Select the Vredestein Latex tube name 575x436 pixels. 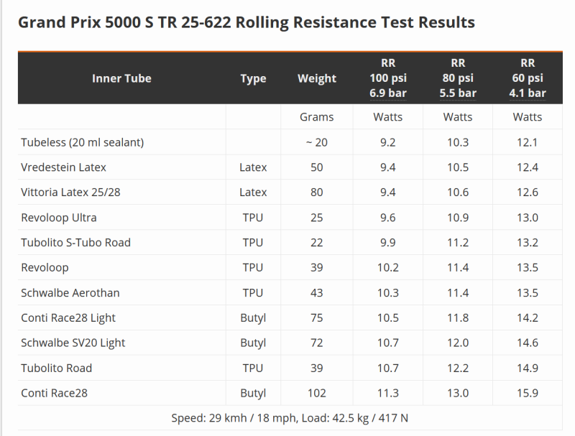tap(64, 167)
